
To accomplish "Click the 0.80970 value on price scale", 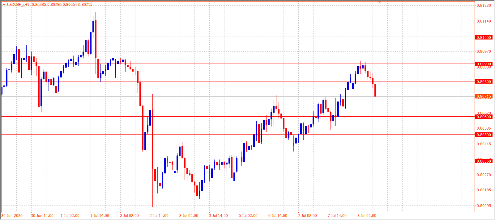I will click(484, 52).
